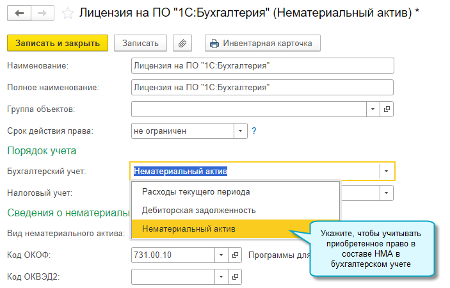The height and width of the screenshot is (288, 450).
Task: Click the forward navigation arrow
Action: pos(41,12)
